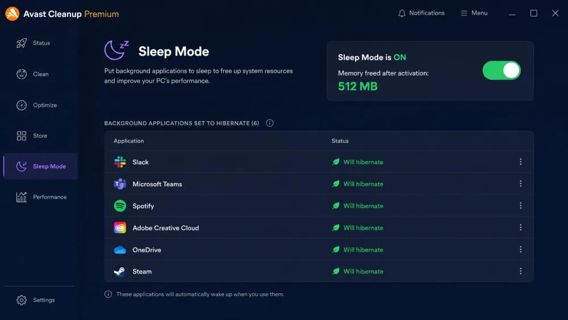Click the Clean sidebar icon
This screenshot has width=568, height=320.
point(22,74)
